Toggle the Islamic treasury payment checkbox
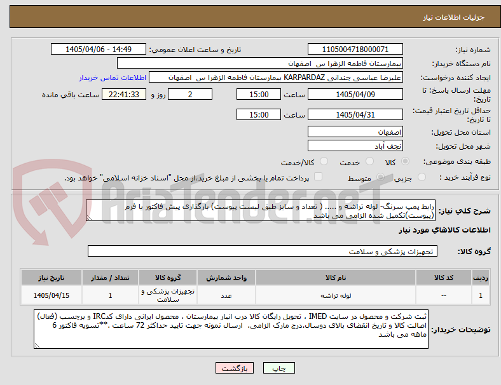The image size is (501, 385). pyautogui.click(x=319, y=177)
